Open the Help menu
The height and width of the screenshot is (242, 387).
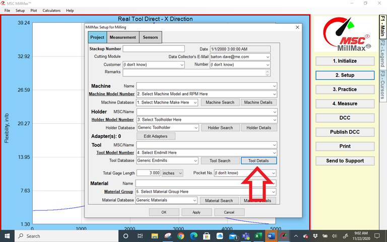(x=70, y=11)
